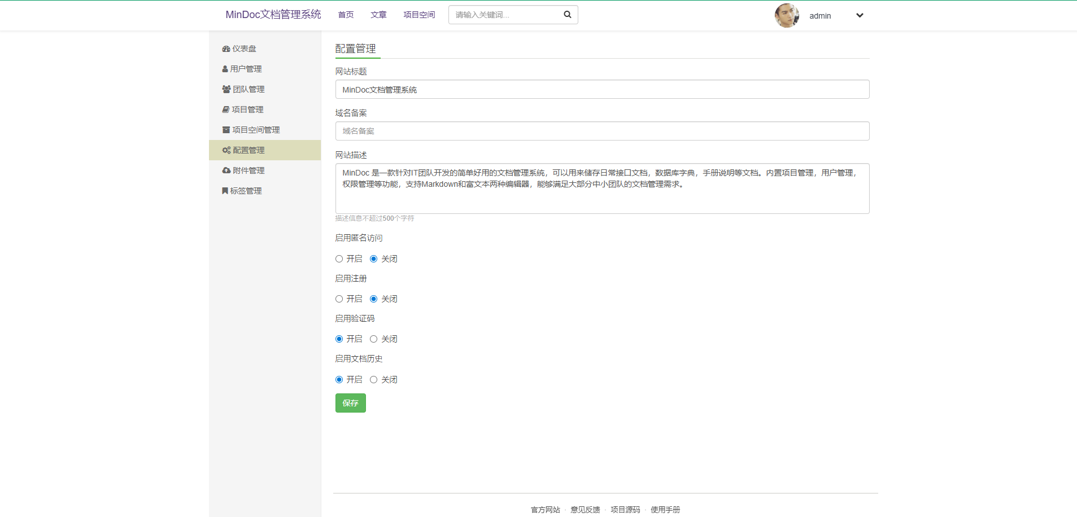The height and width of the screenshot is (517, 1077).
Task: Open the 使用手册 footer link
Action: point(665,510)
